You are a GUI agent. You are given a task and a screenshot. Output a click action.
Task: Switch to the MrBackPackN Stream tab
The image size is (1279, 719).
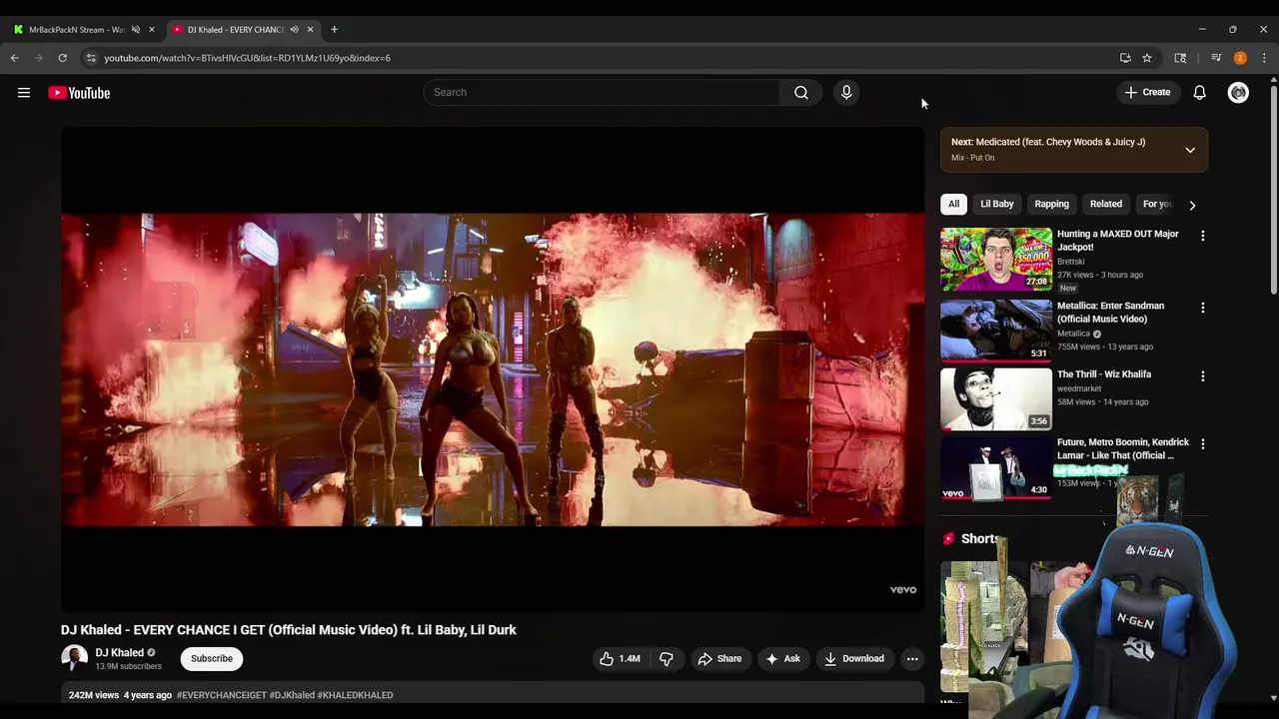77,30
